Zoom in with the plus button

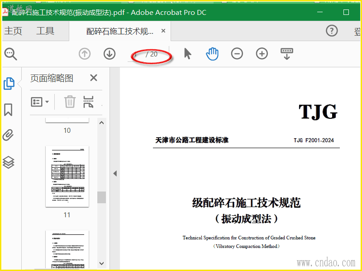262,54
